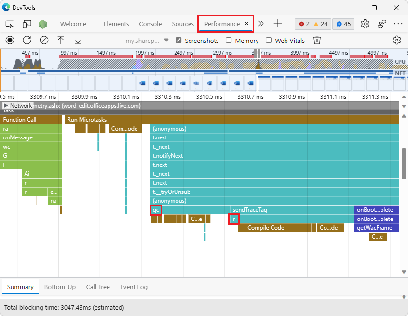Select the Ai flame bar
The height and width of the screenshot is (316, 408).
tap(41, 174)
